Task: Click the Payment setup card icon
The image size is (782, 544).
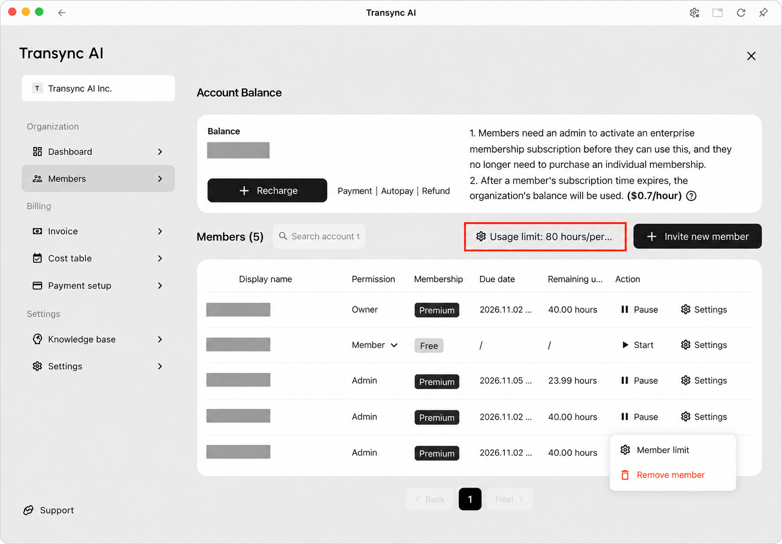Action: tap(37, 286)
